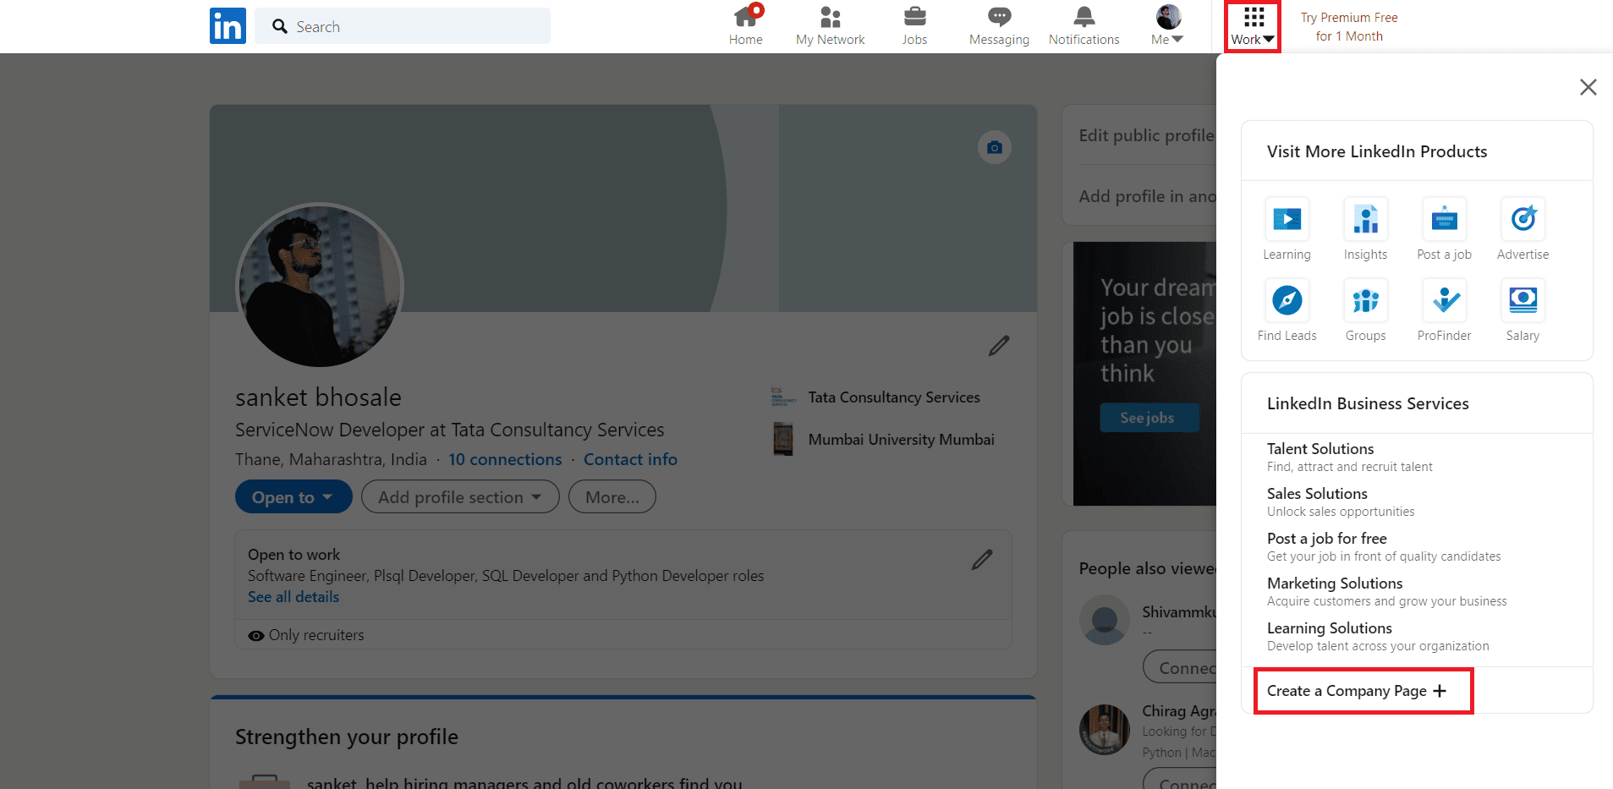Screen dimensions: 1613x789
Task: Select Post a job for free
Action: pyautogui.click(x=1326, y=539)
